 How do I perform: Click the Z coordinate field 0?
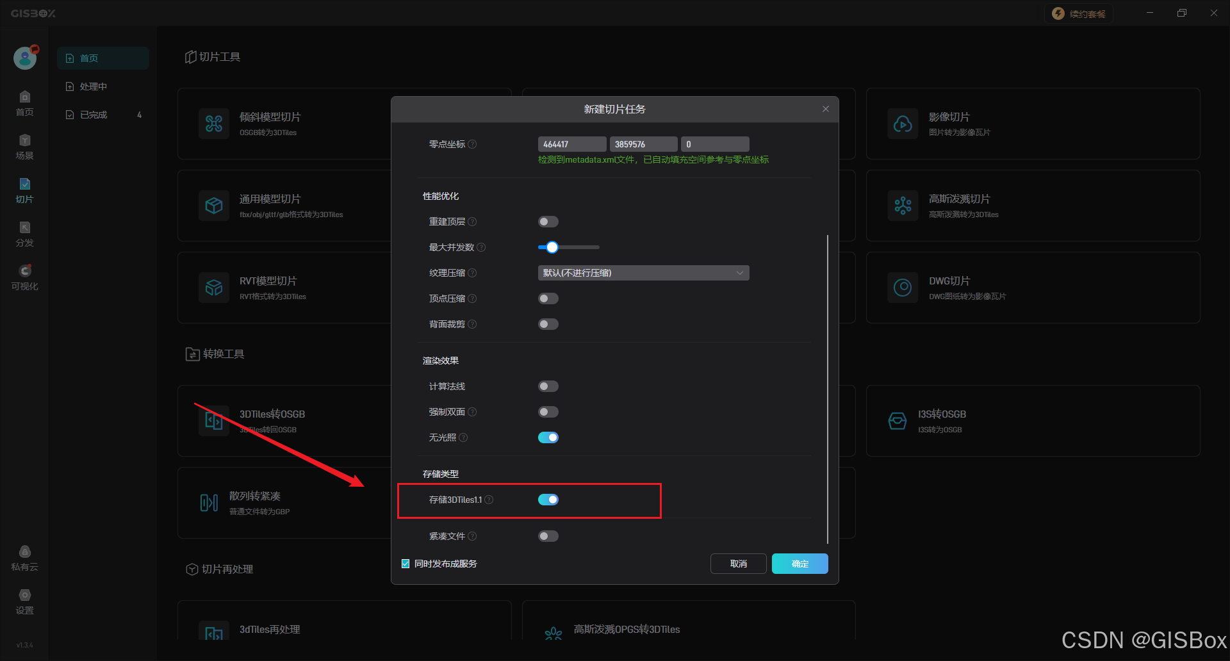pos(715,144)
